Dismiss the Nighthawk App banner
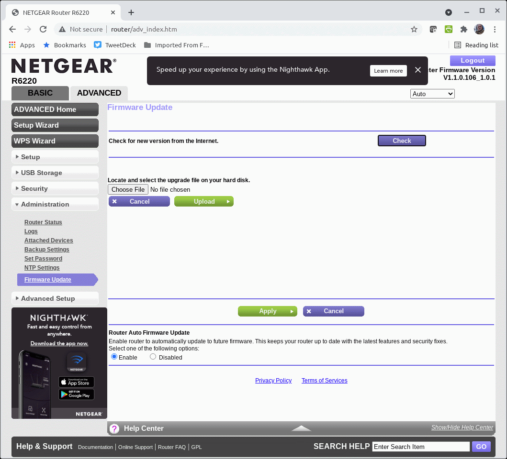Image resolution: width=507 pixels, height=459 pixels. tap(418, 70)
